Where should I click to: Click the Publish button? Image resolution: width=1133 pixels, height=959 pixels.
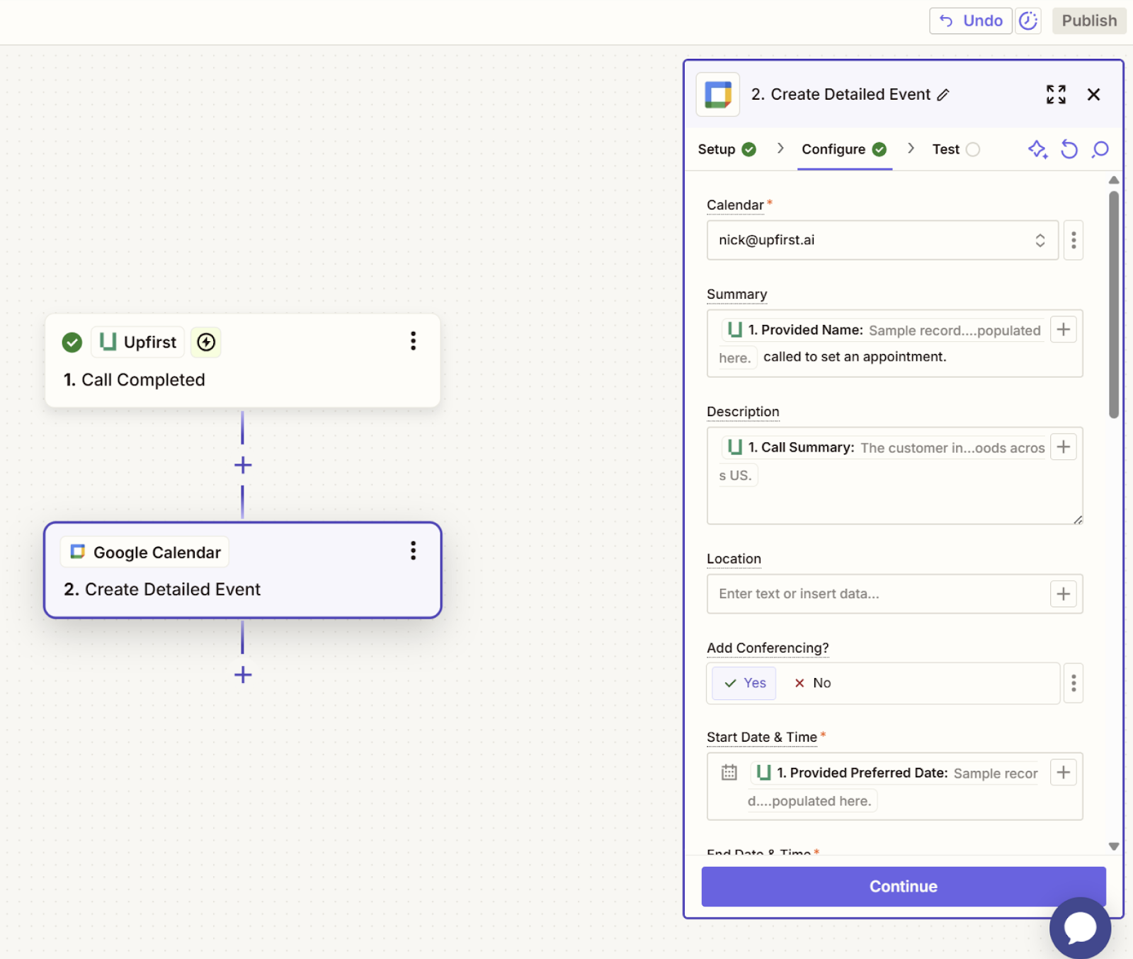tap(1089, 21)
